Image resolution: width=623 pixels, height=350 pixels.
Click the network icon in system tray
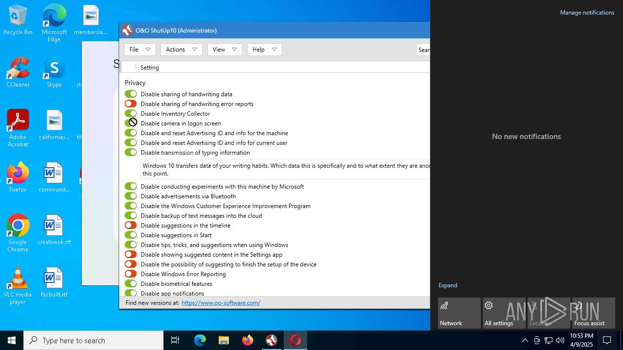point(549,340)
